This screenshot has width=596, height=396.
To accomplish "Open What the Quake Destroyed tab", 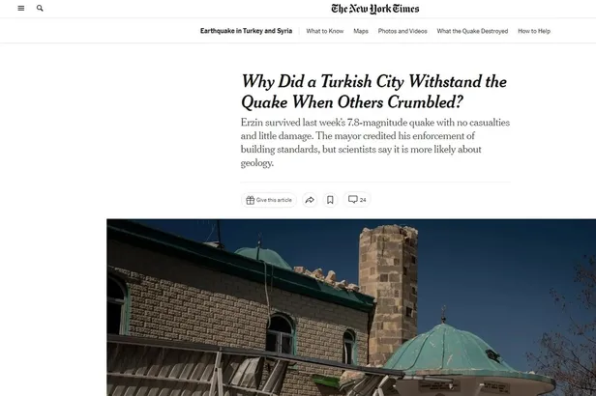I will pos(472,31).
